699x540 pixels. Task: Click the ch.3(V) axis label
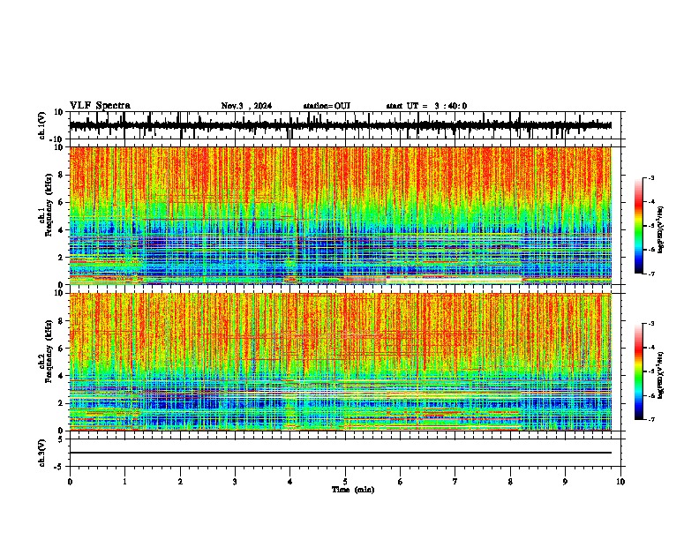pos(42,454)
